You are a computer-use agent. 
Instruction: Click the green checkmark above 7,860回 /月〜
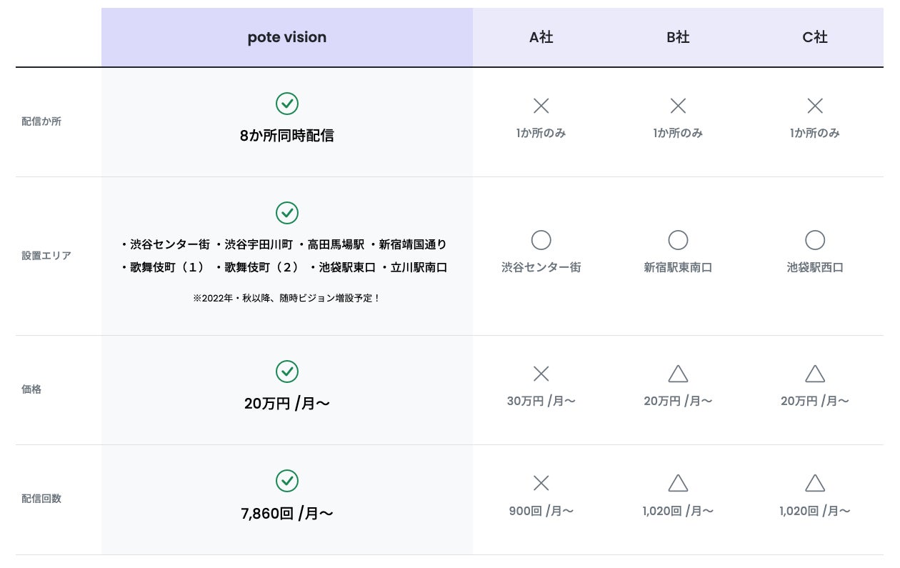(x=286, y=481)
